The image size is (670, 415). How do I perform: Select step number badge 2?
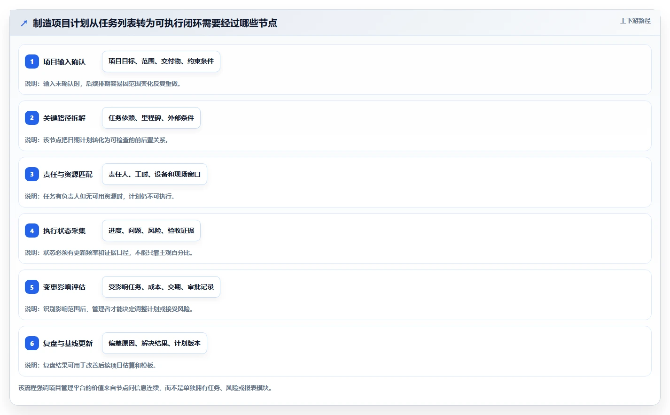(x=32, y=118)
